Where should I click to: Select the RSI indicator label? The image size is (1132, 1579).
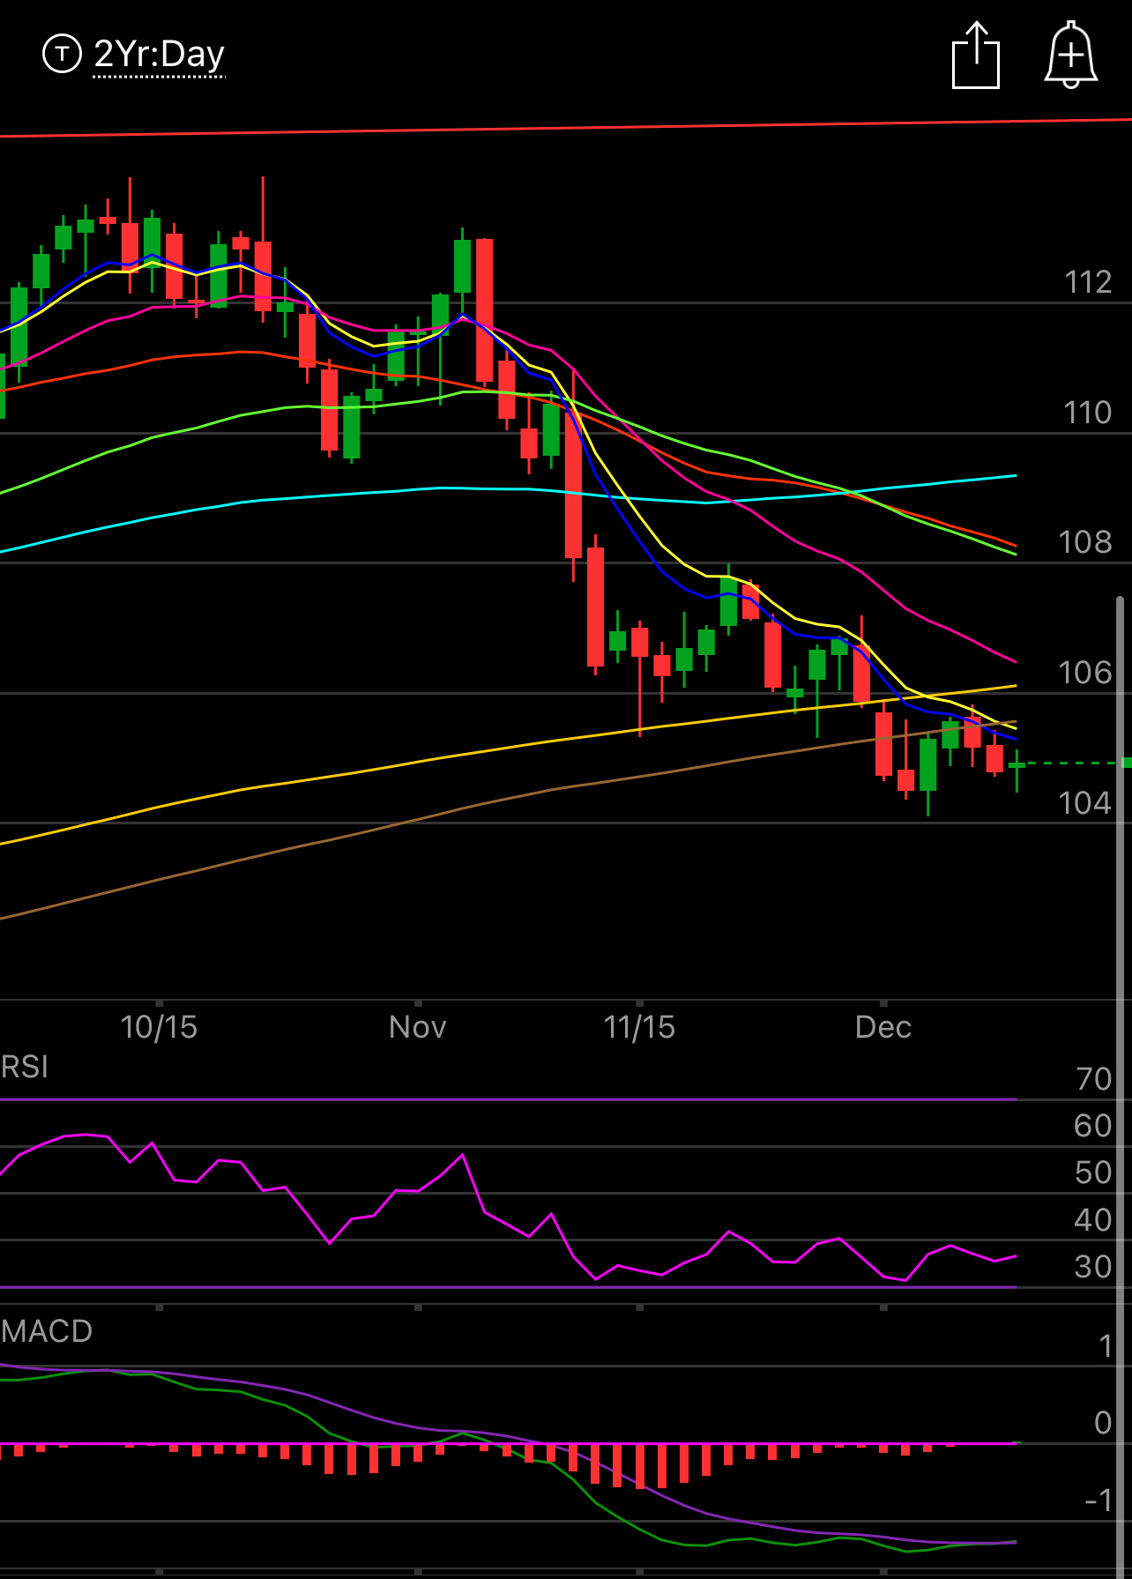coord(25,1067)
